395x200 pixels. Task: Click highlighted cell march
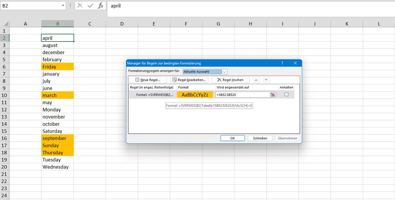coord(58,95)
